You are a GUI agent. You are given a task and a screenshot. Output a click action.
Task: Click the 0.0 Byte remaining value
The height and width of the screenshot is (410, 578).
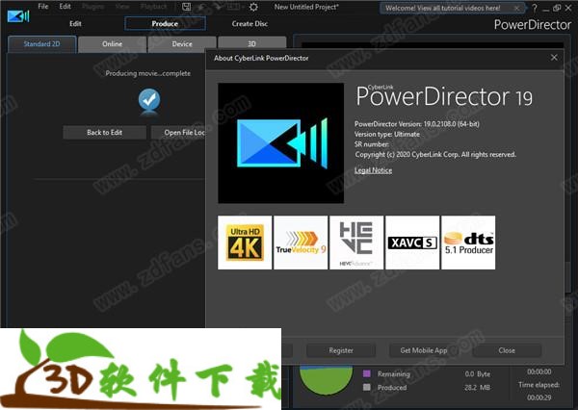pyautogui.click(x=478, y=373)
